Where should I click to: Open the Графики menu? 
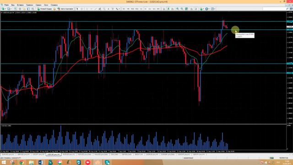pos(29,5)
